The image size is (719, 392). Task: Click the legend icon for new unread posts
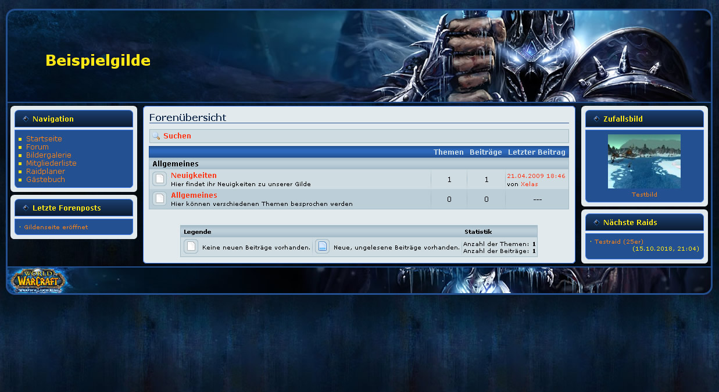coord(322,247)
